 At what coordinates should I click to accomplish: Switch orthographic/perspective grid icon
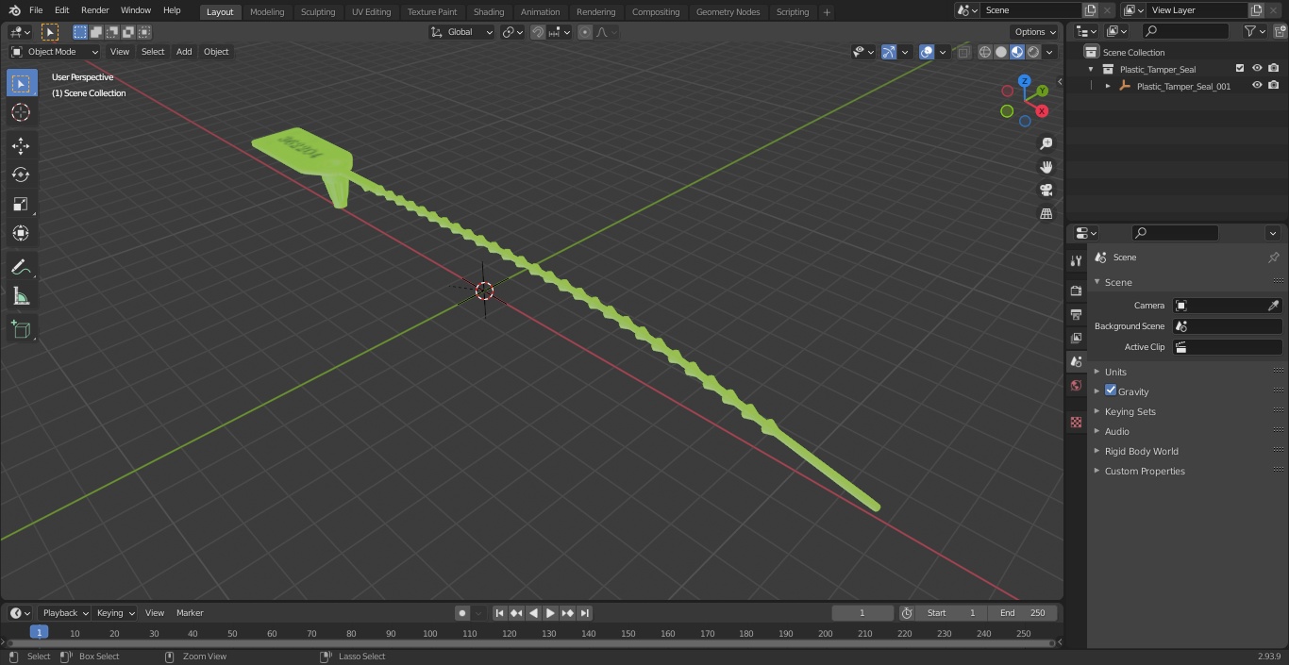(x=1046, y=213)
